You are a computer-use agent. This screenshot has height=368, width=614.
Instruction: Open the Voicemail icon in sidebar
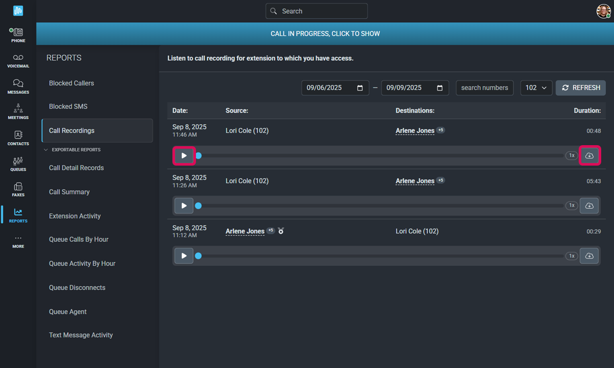click(x=18, y=61)
